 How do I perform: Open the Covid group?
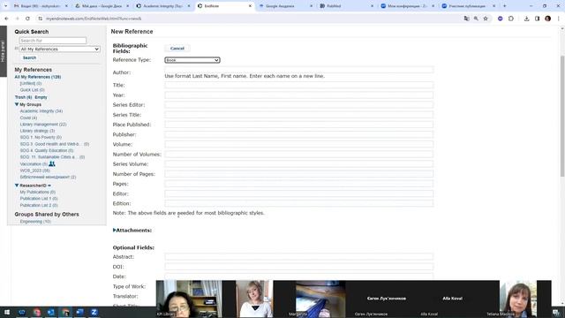pyautogui.click(x=28, y=117)
